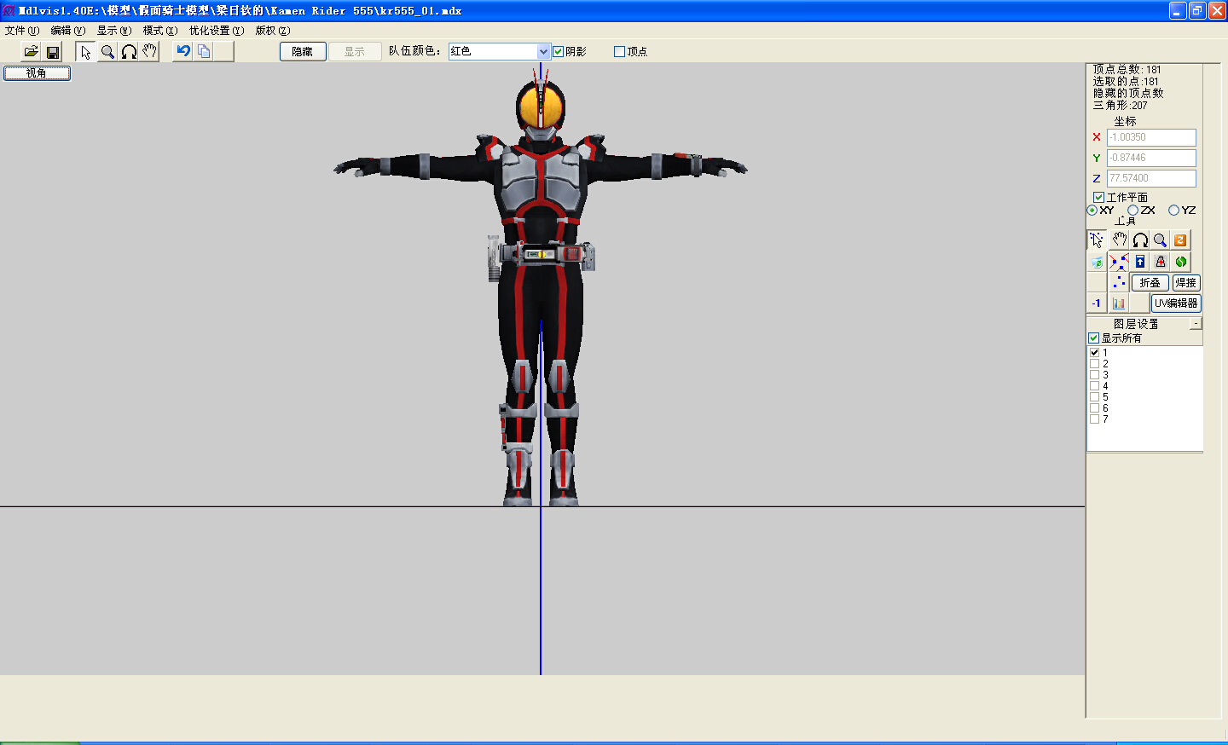Toggle the 显示所有 show all checkbox
The height and width of the screenshot is (745, 1228).
pos(1094,338)
